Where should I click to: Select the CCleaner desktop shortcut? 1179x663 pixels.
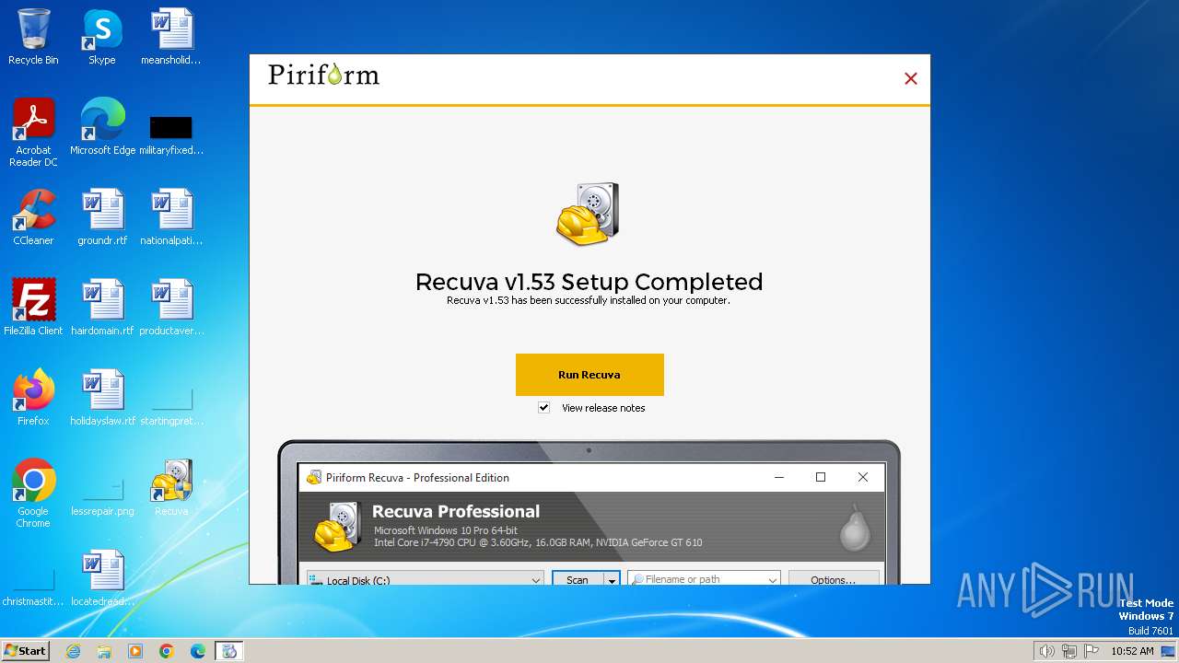pyautogui.click(x=33, y=218)
